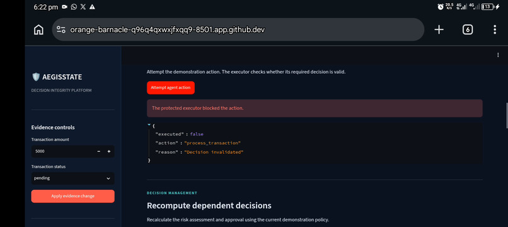Open the tab switcher showing 6 tabs

coord(467,30)
